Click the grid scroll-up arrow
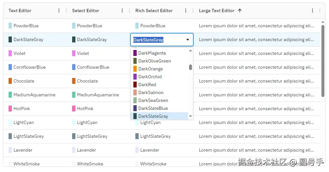Image resolution: width=329 pixels, height=172 pixels. tap(323, 22)
